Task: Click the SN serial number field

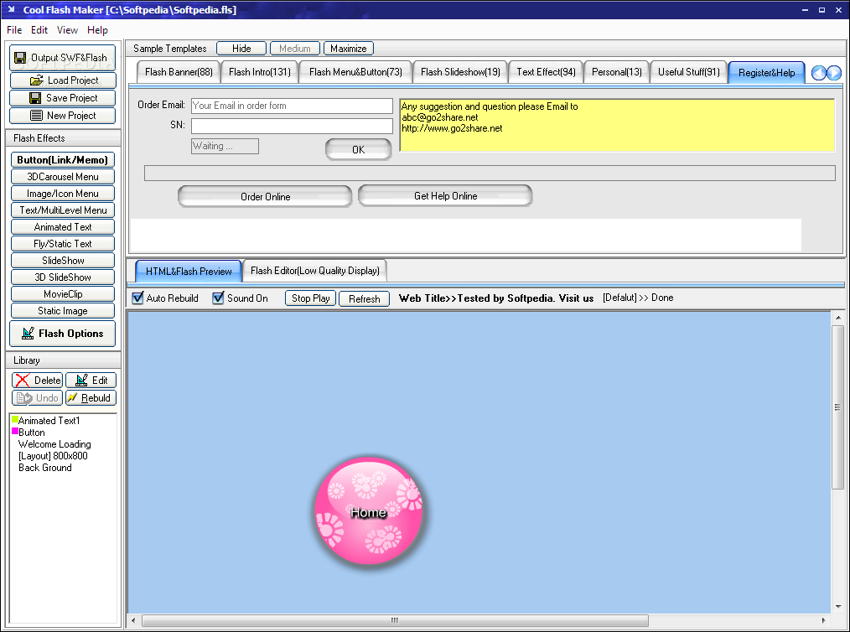Action: [x=292, y=126]
